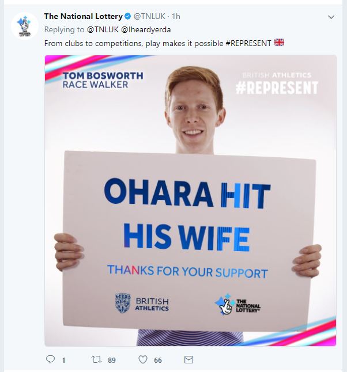
Task: Enlarge the Tom Bosworth tweet image
Action: tap(190, 200)
